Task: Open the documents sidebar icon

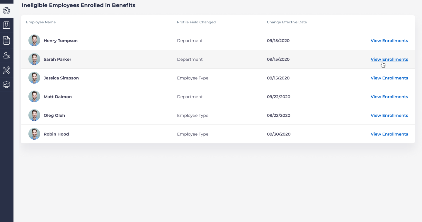Action: click(6, 40)
